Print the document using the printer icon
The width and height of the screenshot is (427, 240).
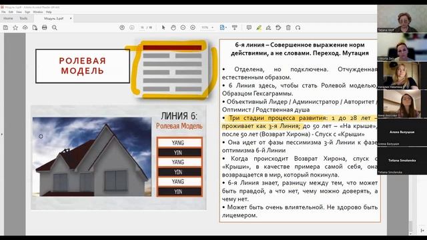click(45, 27)
